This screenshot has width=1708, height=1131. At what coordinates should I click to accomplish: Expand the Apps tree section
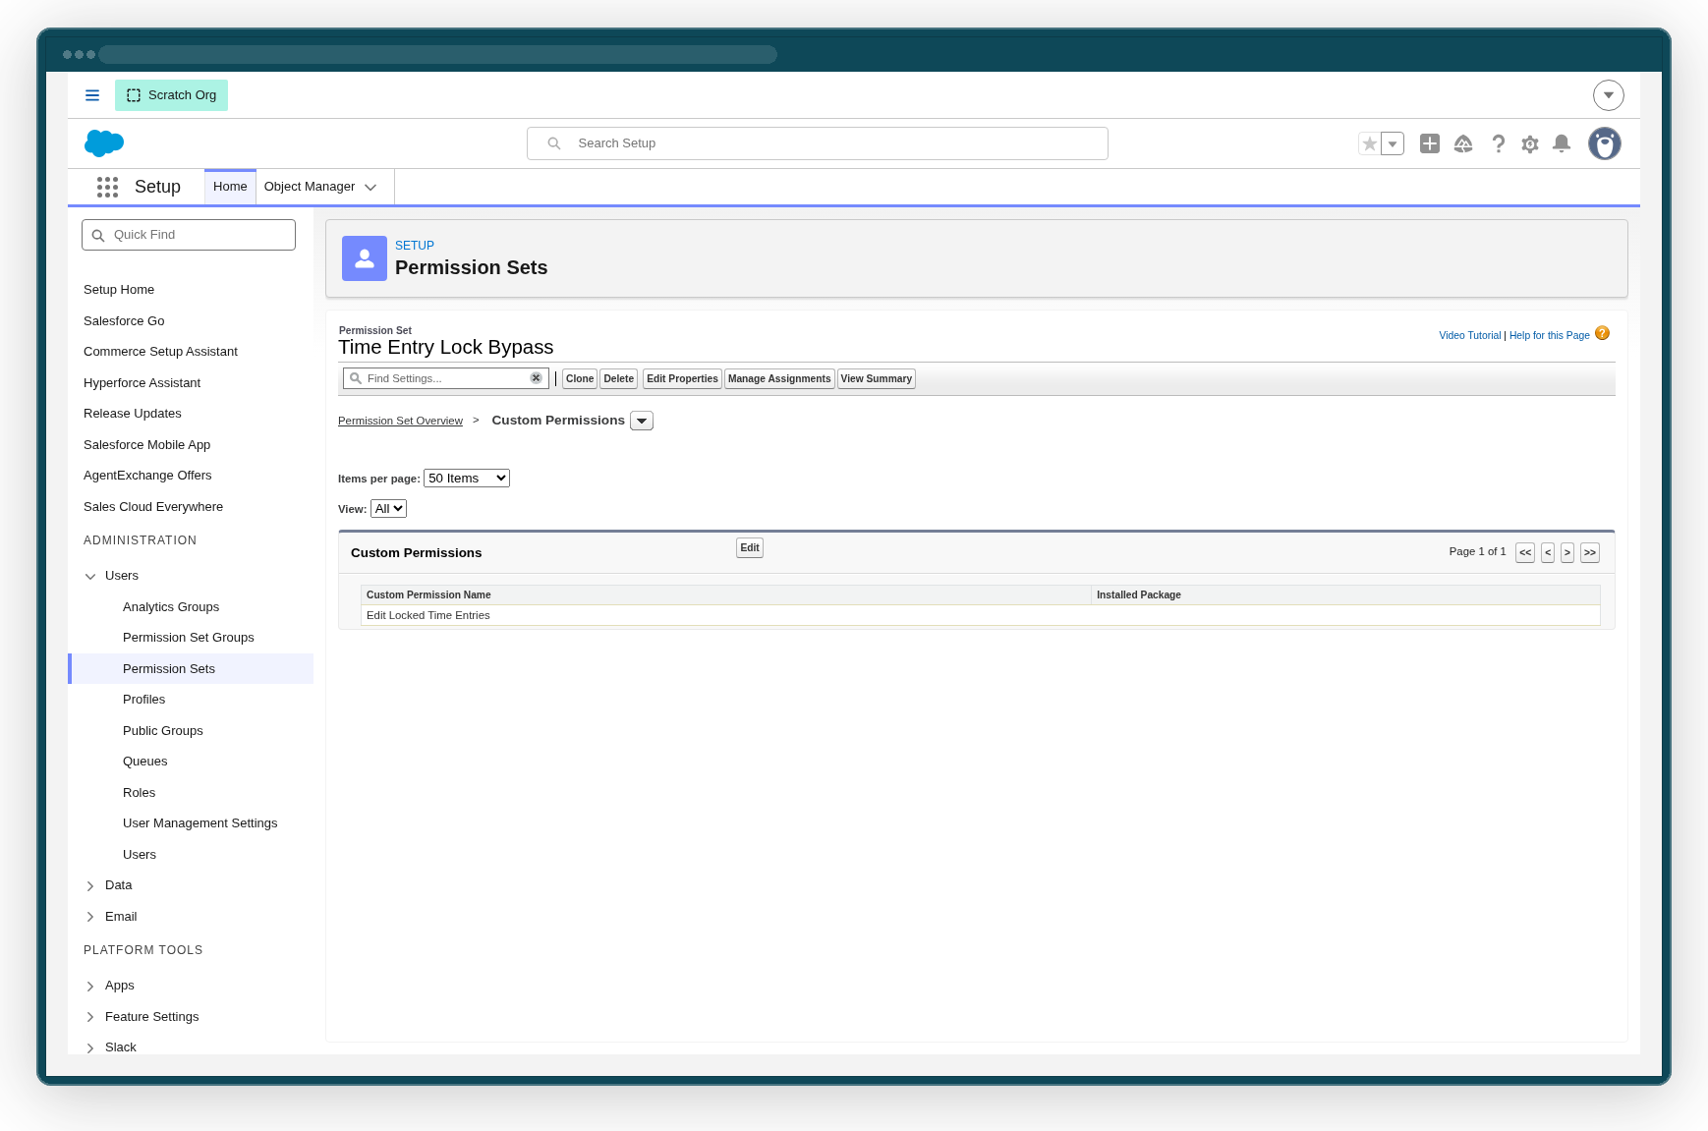point(90,987)
